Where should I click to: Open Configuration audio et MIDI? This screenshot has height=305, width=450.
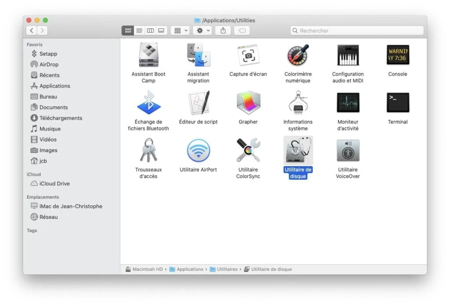pyautogui.click(x=348, y=55)
